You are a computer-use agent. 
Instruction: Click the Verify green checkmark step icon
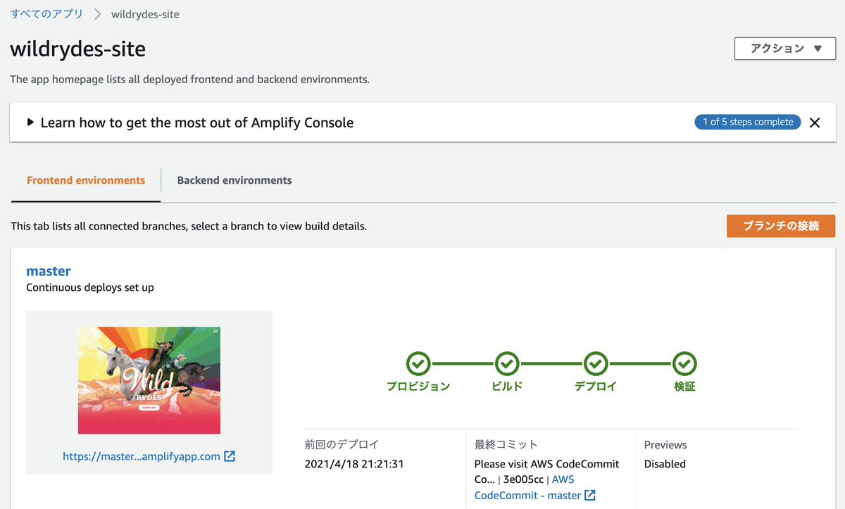[684, 364]
